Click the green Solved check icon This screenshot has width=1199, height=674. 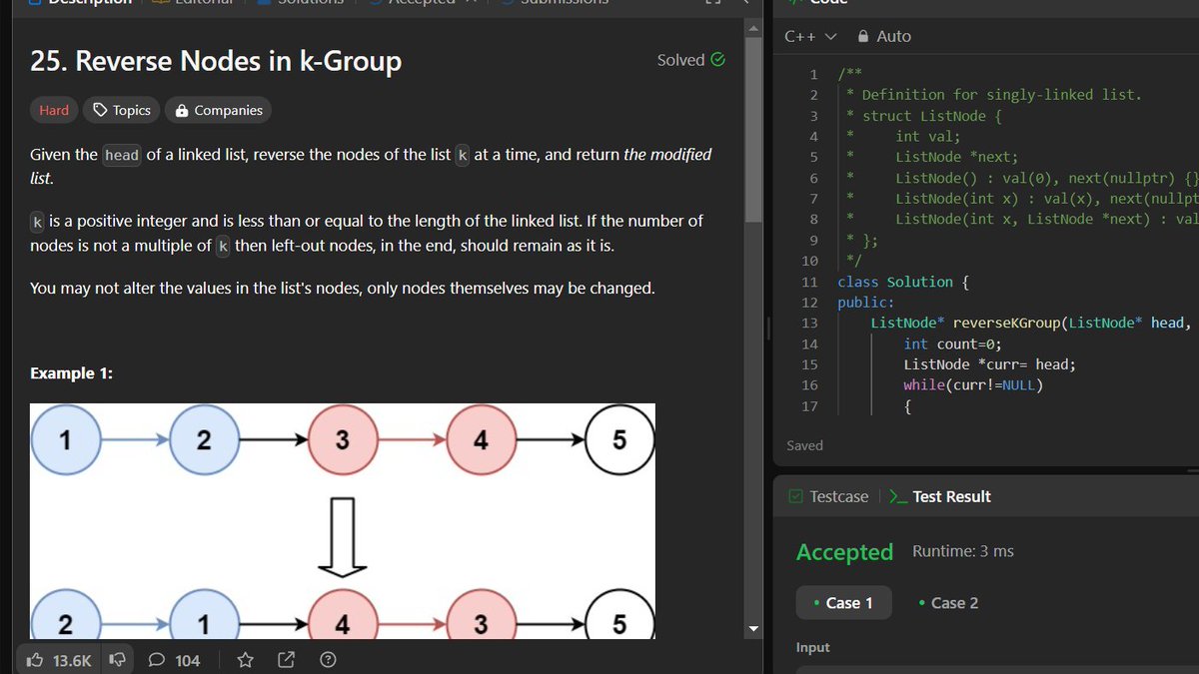tap(717, 60)
